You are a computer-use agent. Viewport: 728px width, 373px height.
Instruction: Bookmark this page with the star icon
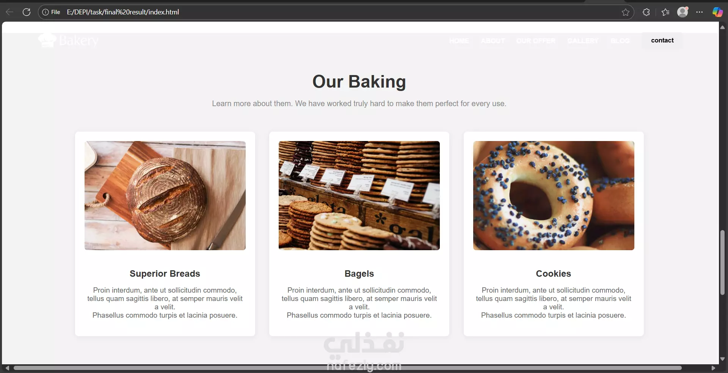click(626, 12)
